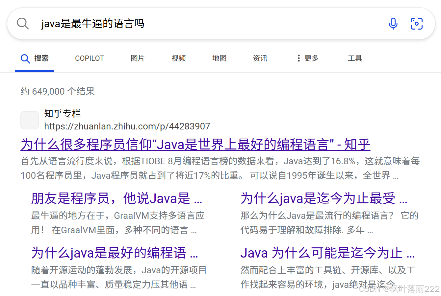441x296 pixels.
Task: Open the COPILOT tab
Action: [89, 58]
